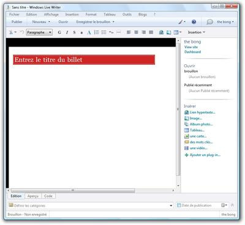This screenshot has width=245, height=225.
Task: Click the Publier button
Action: point(17,22)
